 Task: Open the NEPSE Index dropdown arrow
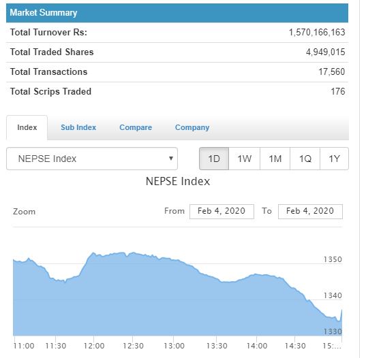[x=171, y=159]
